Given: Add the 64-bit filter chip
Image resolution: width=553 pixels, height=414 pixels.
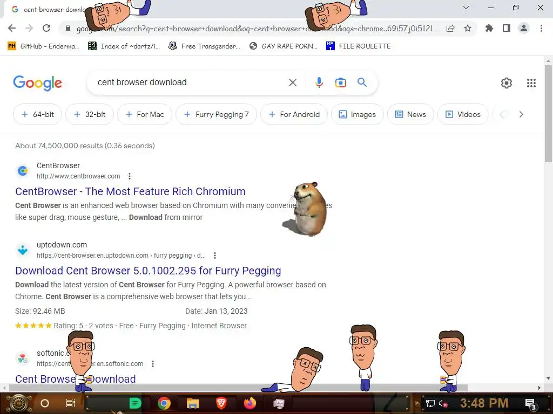Looking at the screenshot, I should (x=38, y=114).
